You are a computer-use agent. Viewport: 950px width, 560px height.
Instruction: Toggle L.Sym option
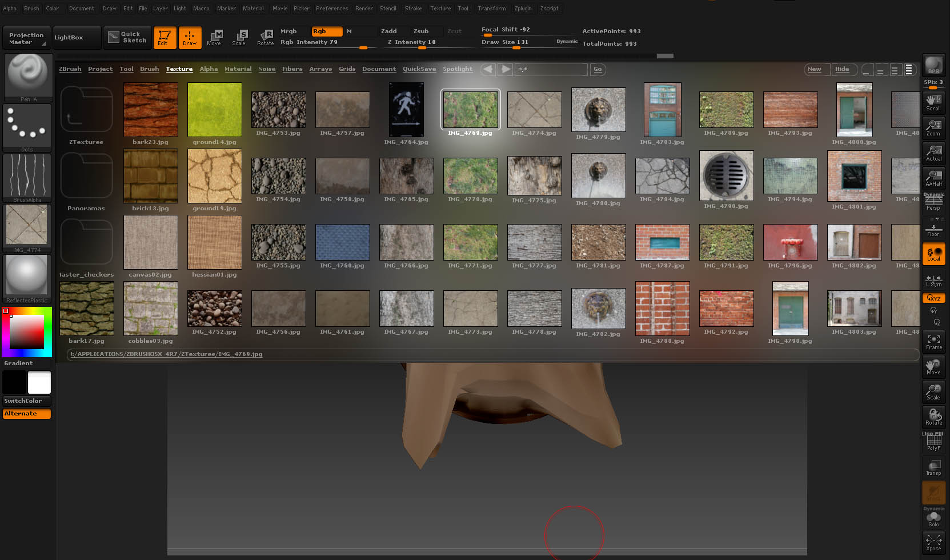933,280
